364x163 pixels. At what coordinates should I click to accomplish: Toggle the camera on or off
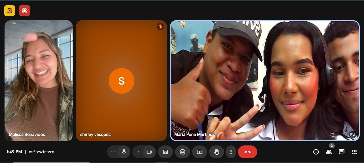[x=149, y=152]
